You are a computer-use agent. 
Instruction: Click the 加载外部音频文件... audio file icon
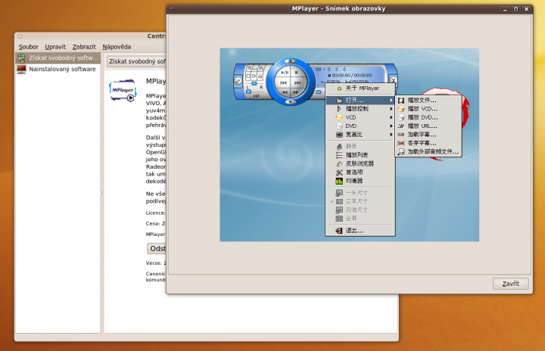(401, 151)
